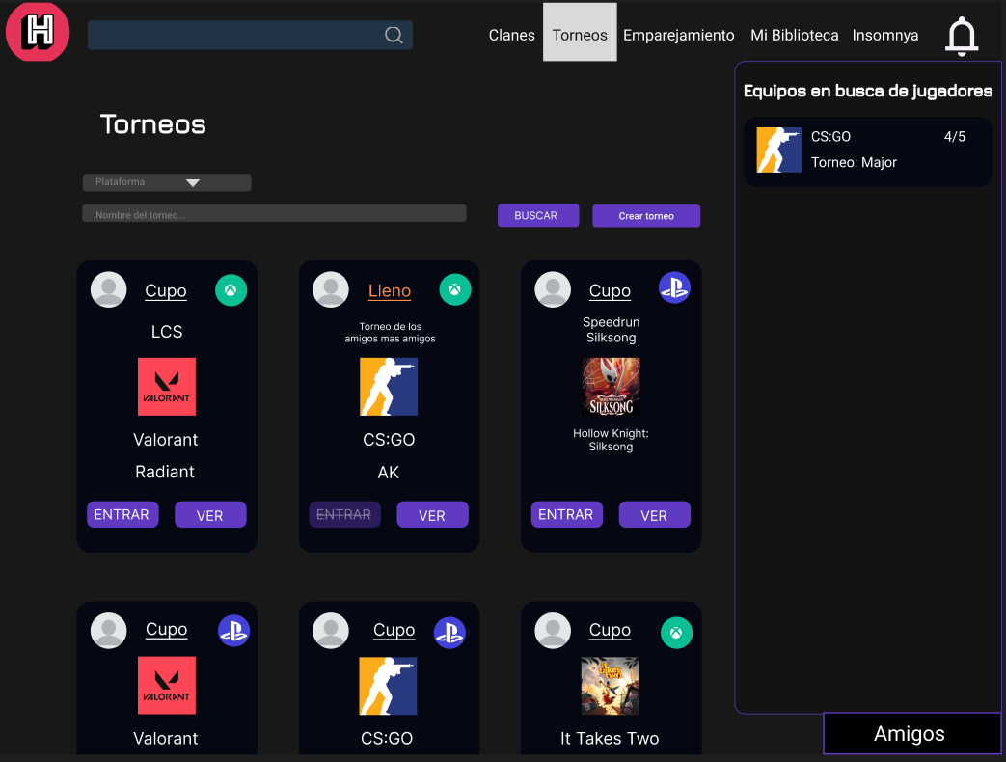Click the search magnifier icon in top bar

coord(394,35)
